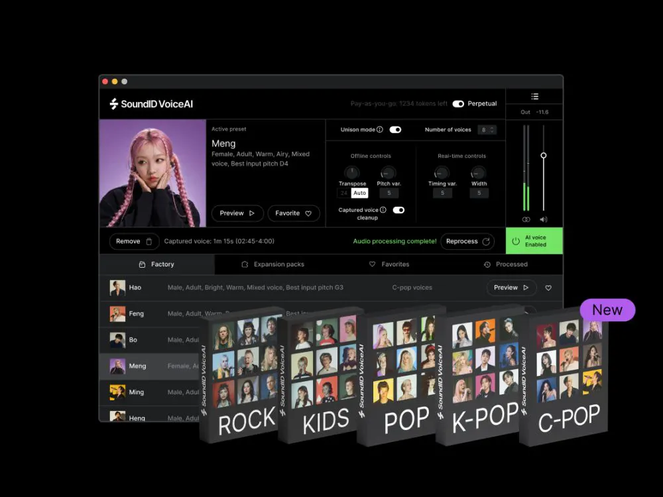The height and width of the screenshot is (497, 663).
Task: Click the Timing var. value field
Action: click(442, 193)
